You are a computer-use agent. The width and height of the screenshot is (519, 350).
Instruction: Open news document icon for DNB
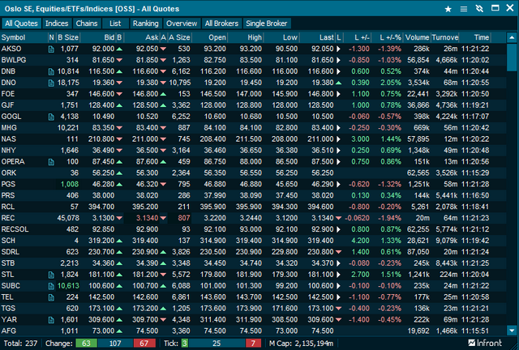point(51,72)
